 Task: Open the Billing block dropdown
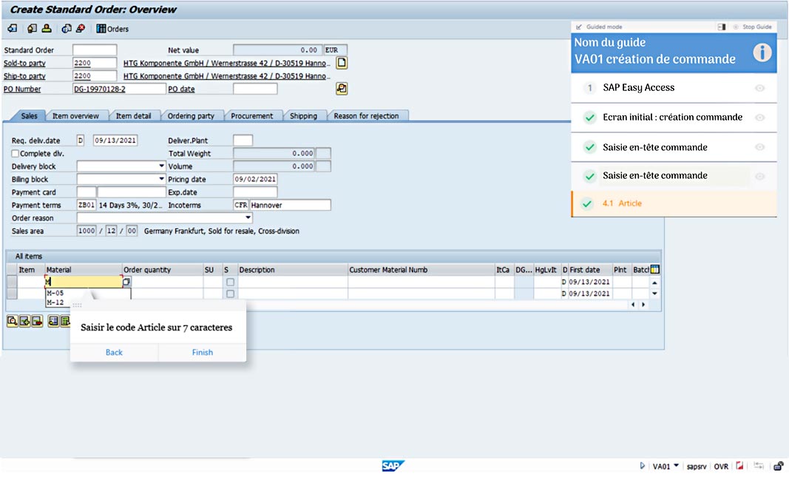click(x=161, y=179)
